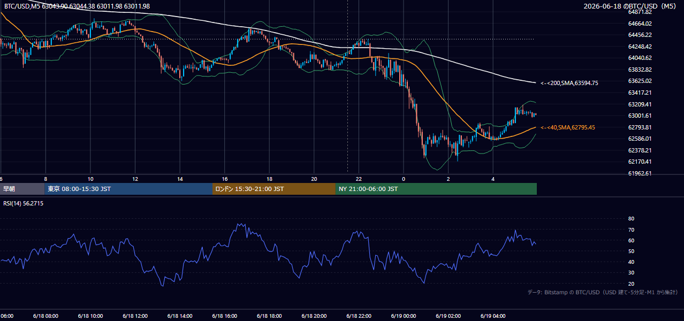Viewport: 684px width, 321px height.
Task: Click price axis value 64248.42
Action: (640, 46)
